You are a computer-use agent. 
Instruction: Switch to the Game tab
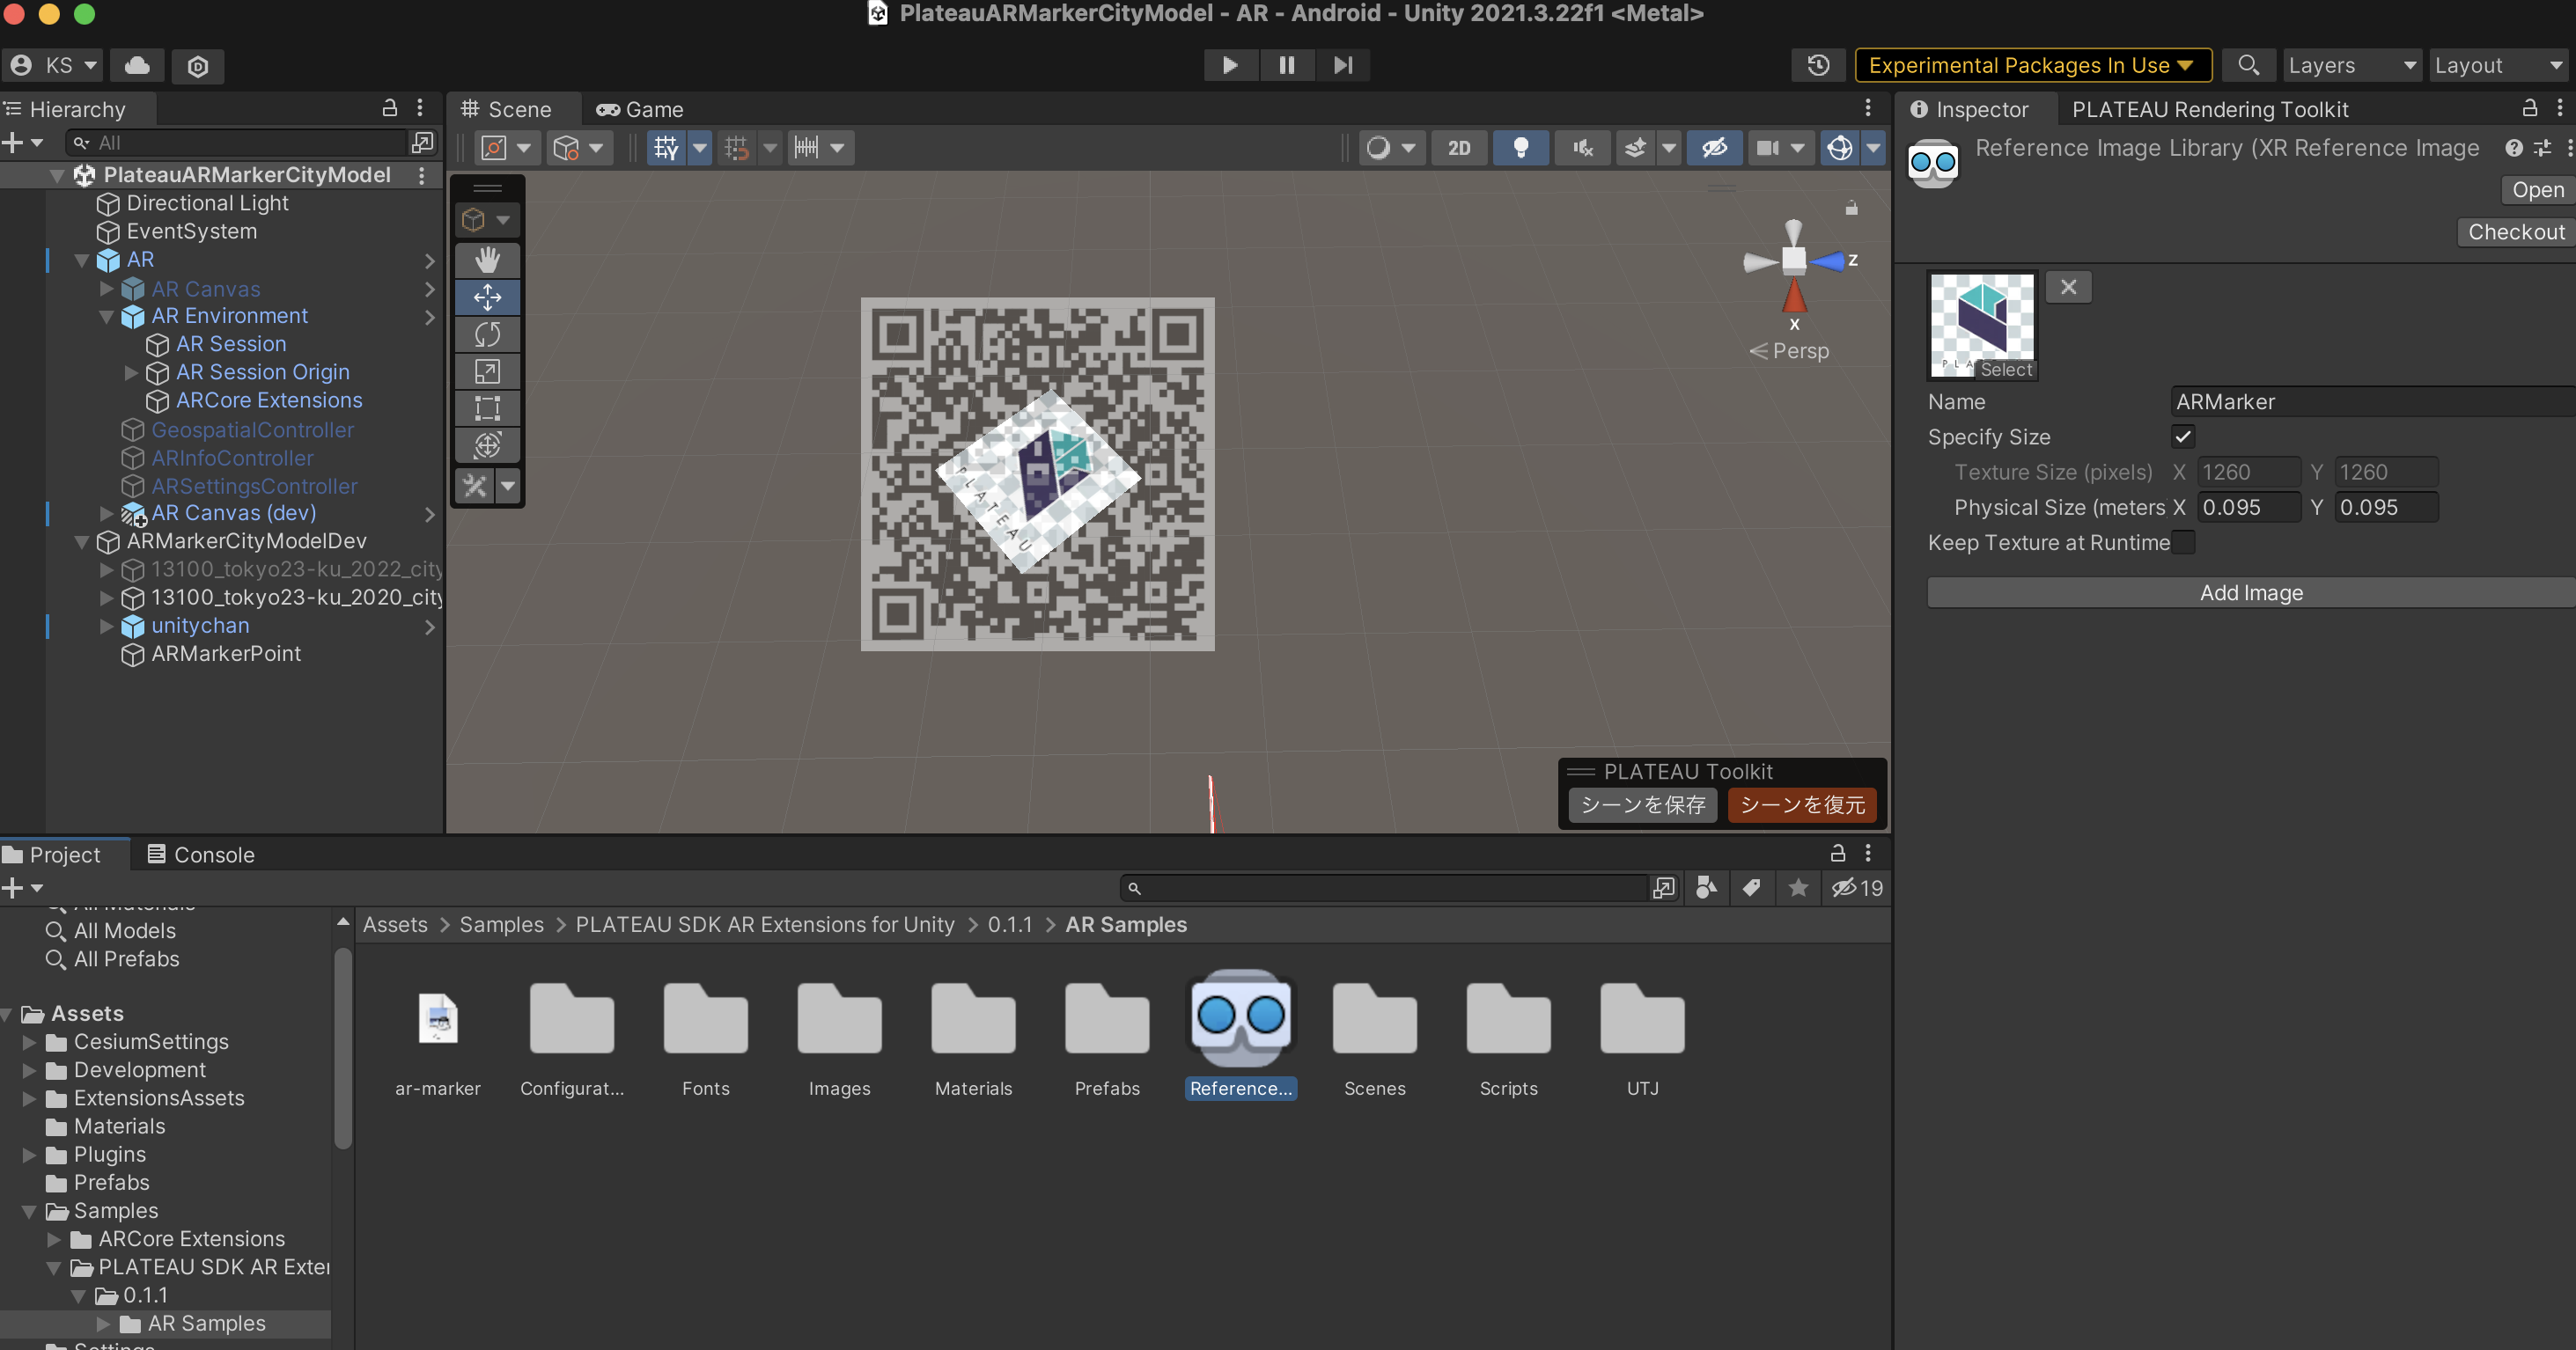pos(640,109)
